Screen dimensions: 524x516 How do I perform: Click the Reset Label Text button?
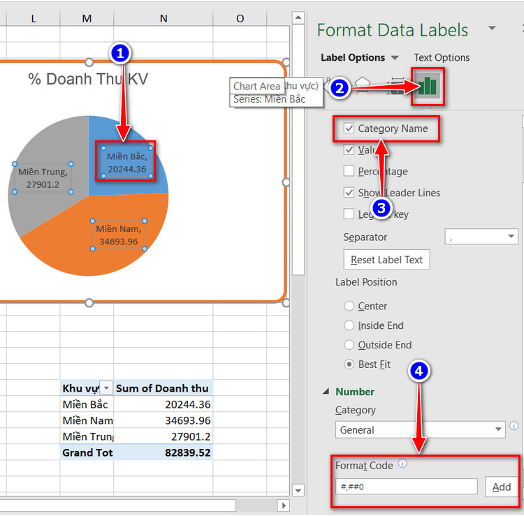tap(386, 260)
